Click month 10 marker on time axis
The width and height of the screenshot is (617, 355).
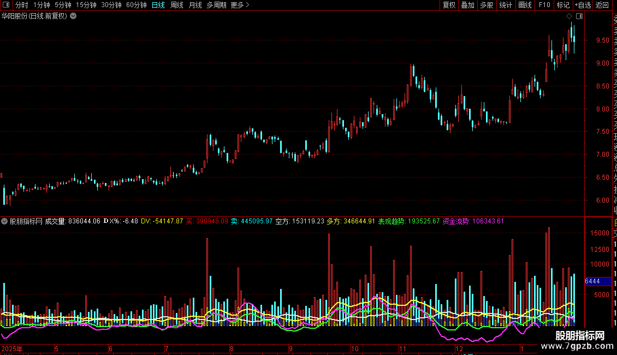(355, 348)
